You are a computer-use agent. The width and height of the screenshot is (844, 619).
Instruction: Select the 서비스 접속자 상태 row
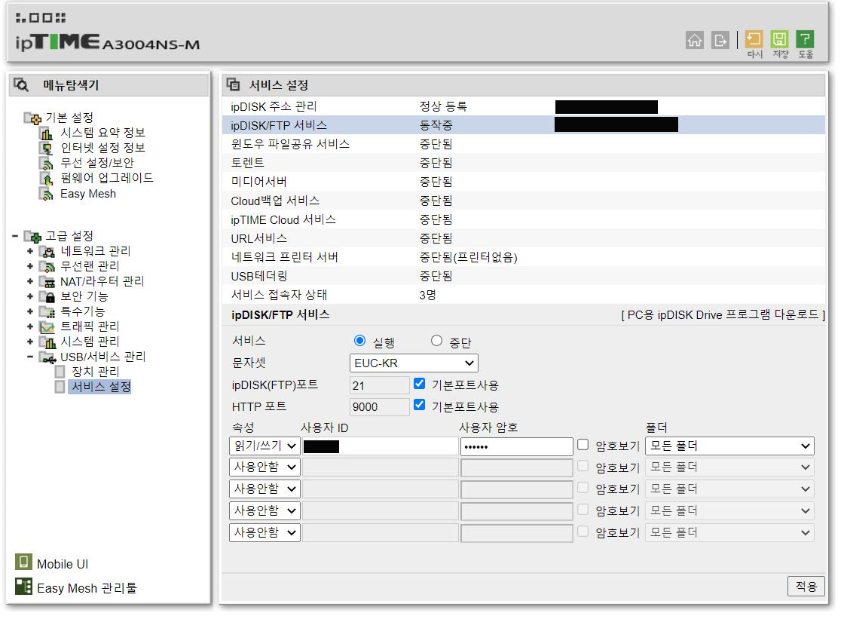point(523,295)
